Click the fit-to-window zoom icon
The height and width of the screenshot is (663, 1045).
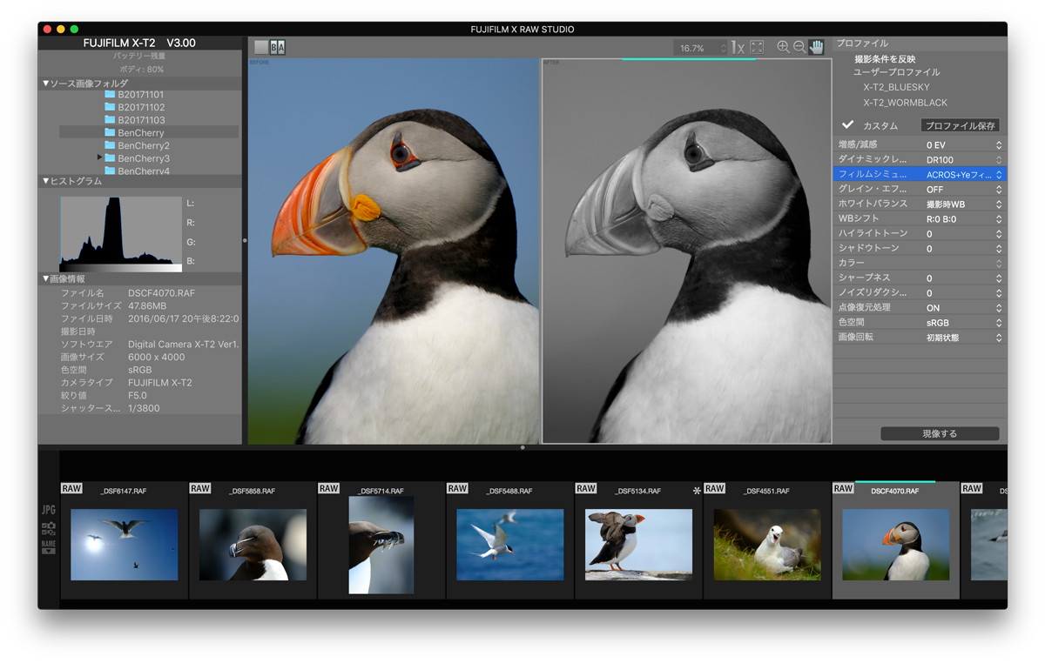pos(757,48)
